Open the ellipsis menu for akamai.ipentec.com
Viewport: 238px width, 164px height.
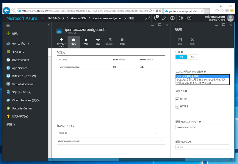coord(162,141)
